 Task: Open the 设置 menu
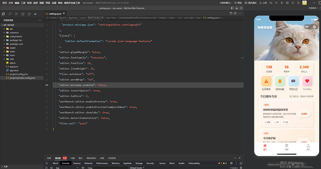54,3
